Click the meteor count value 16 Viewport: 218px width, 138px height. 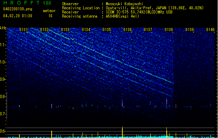click(50, 16)
